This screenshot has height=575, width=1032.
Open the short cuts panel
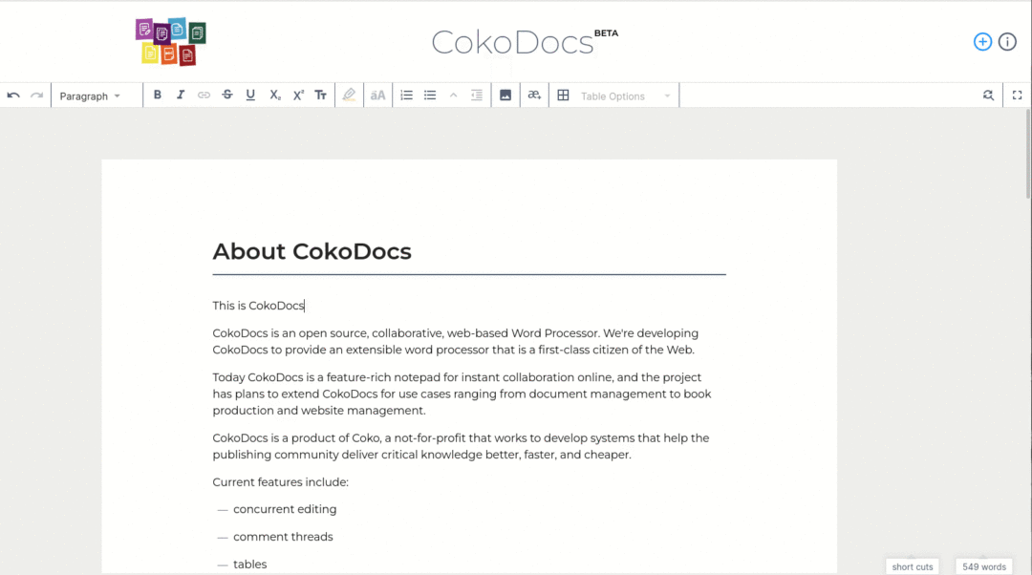coord(912,565)
